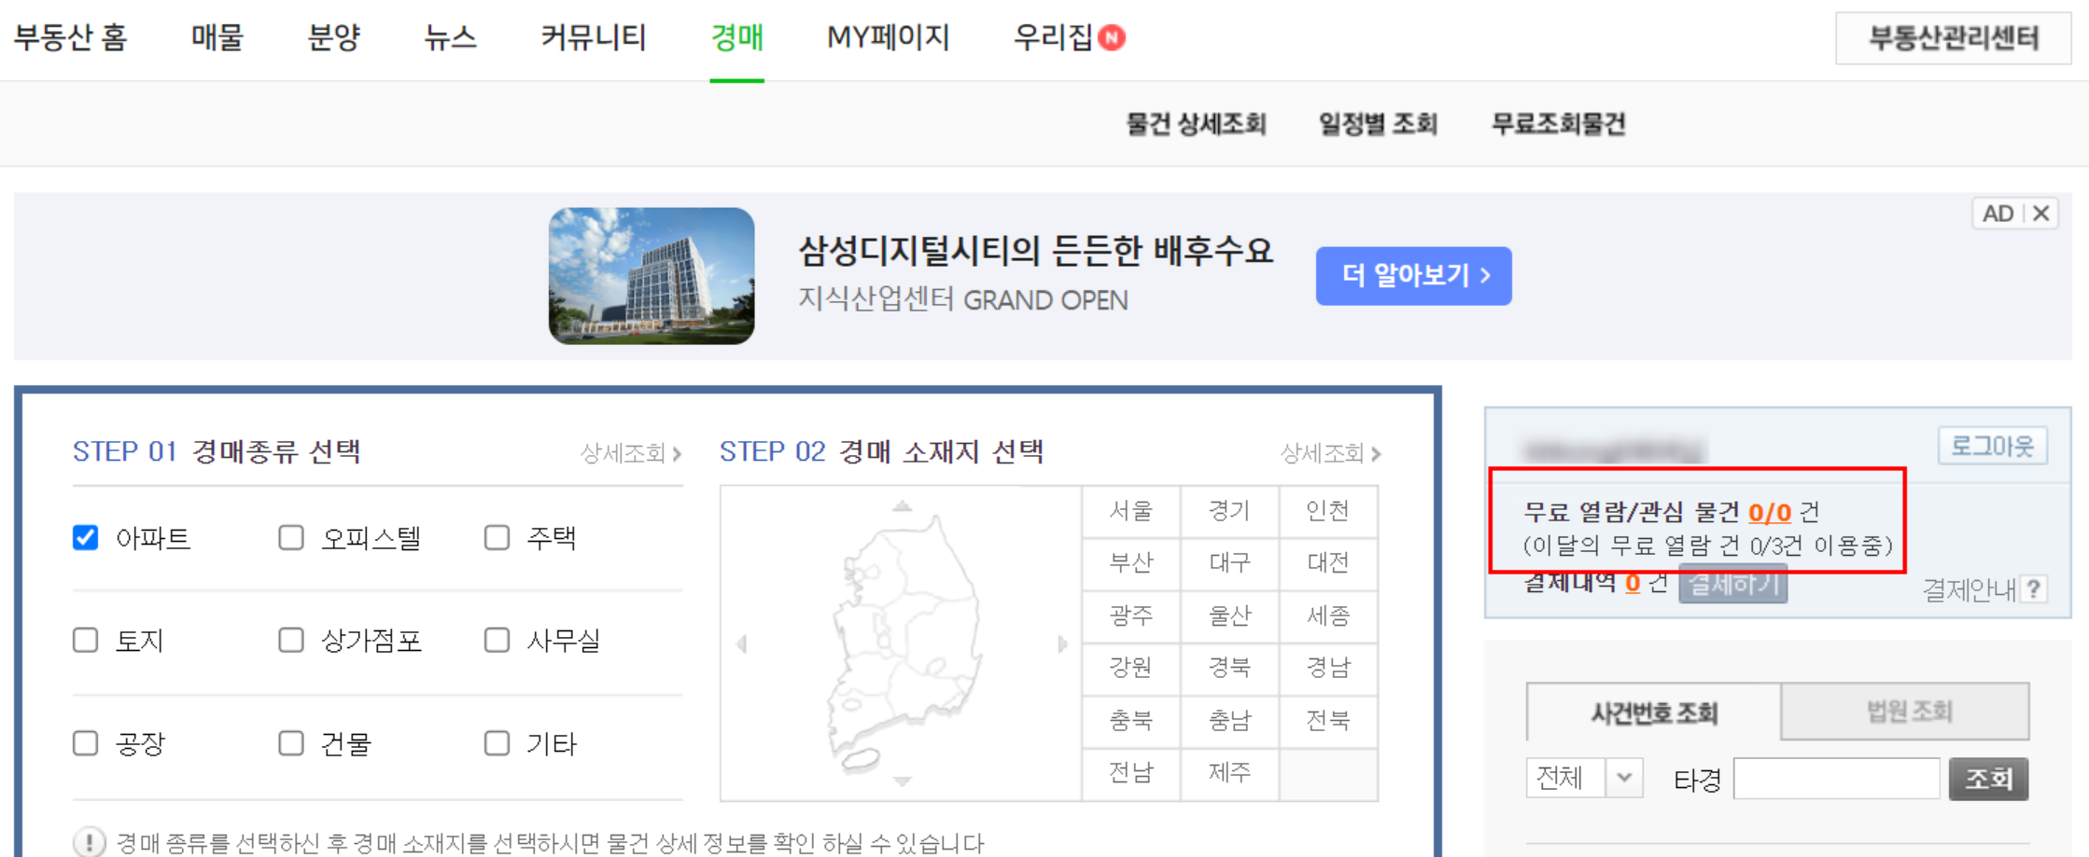Click the 더 알아보기 ad button
This screenshot has height=857, width=2089.
[1413, 276]
